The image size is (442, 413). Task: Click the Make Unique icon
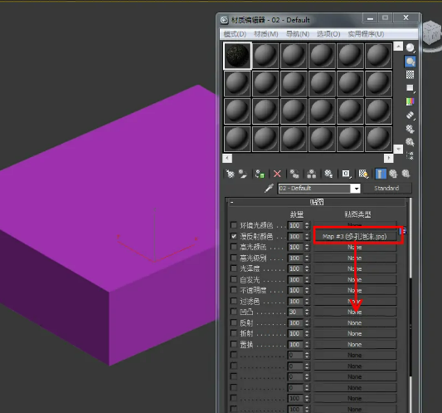(312, 174)
